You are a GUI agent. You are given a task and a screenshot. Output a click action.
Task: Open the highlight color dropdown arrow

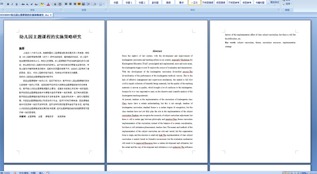click(45, 4)
